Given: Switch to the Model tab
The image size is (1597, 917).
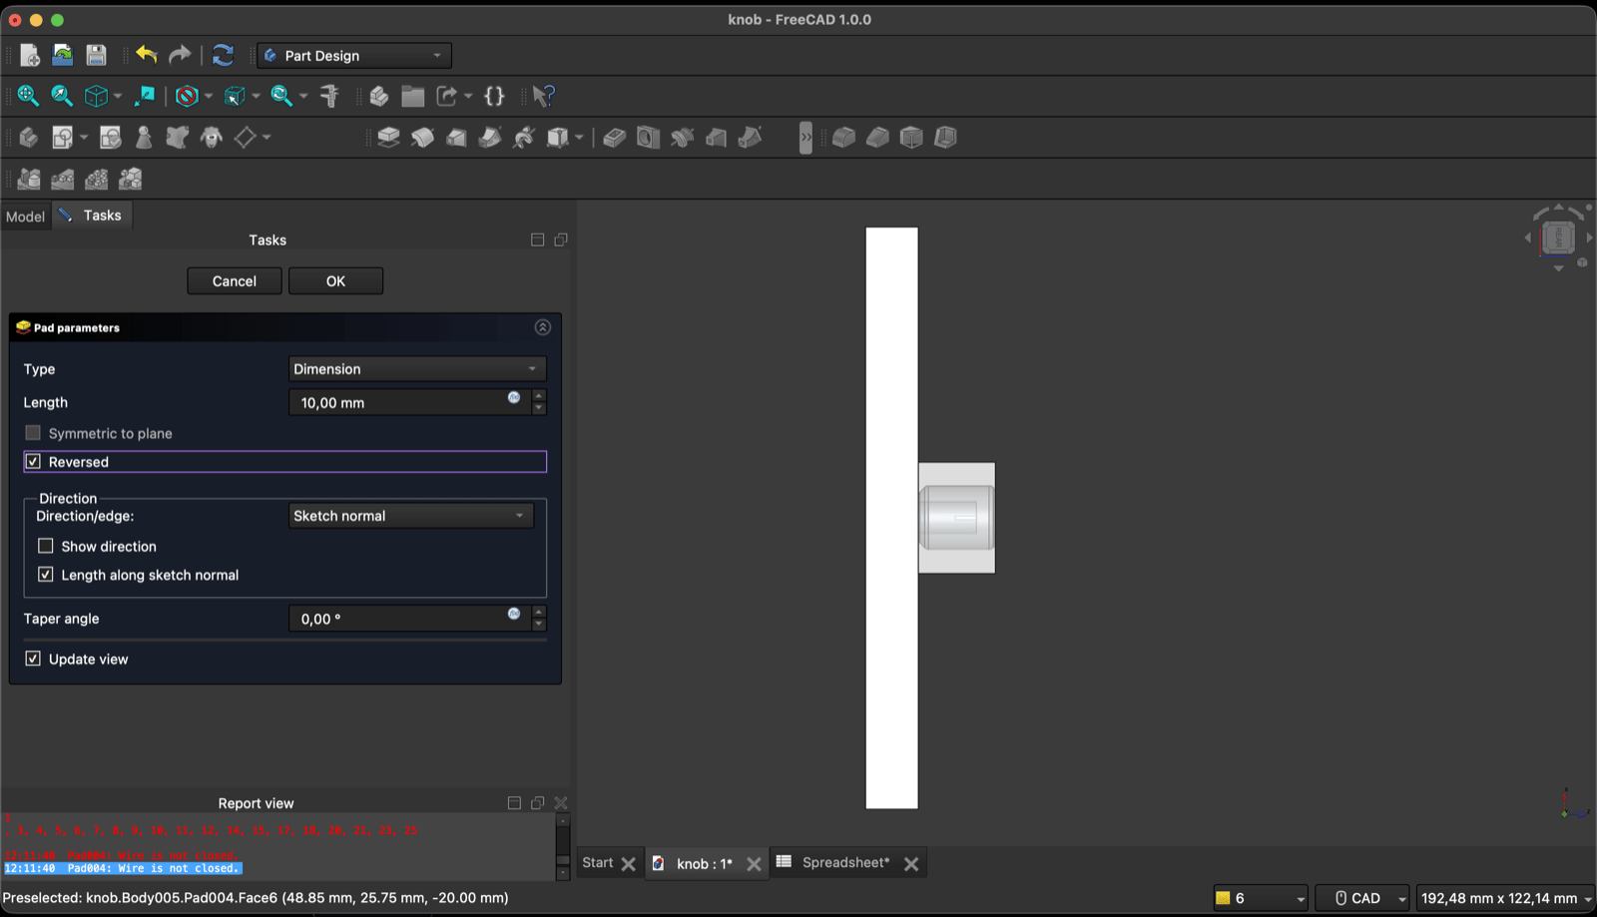Looking at the screenshot, I should (x=25, y=217).
